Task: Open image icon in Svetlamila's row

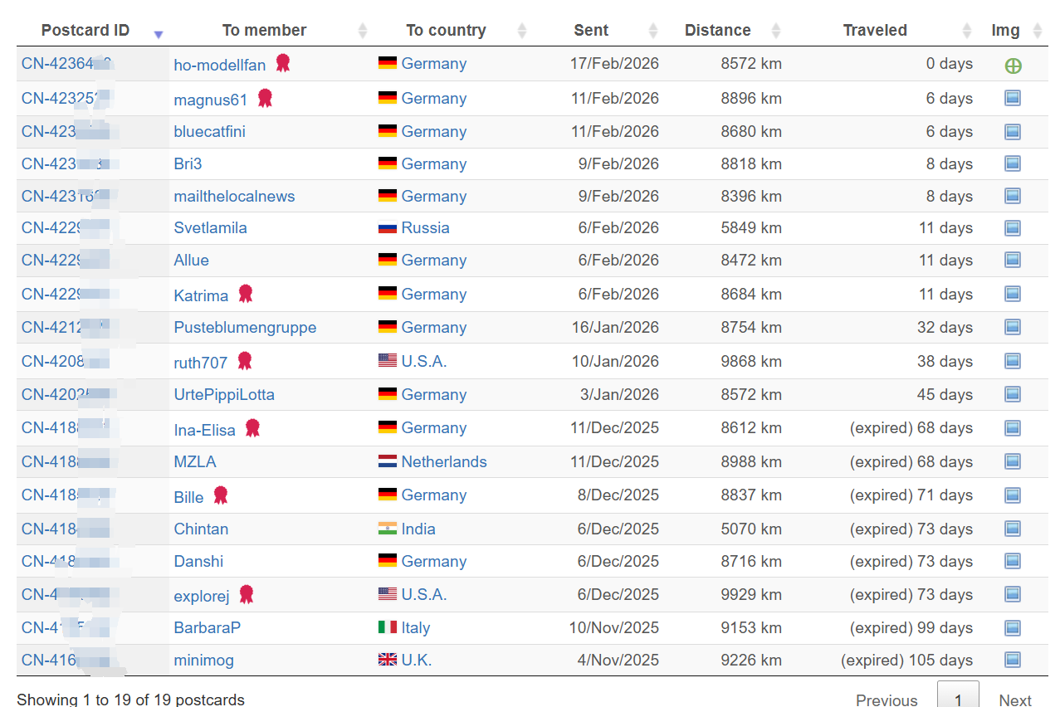Action: coord(1012,228)
